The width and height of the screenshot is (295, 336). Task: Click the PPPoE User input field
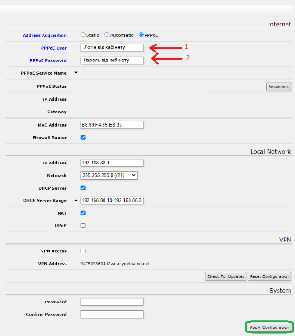[112, 48]
